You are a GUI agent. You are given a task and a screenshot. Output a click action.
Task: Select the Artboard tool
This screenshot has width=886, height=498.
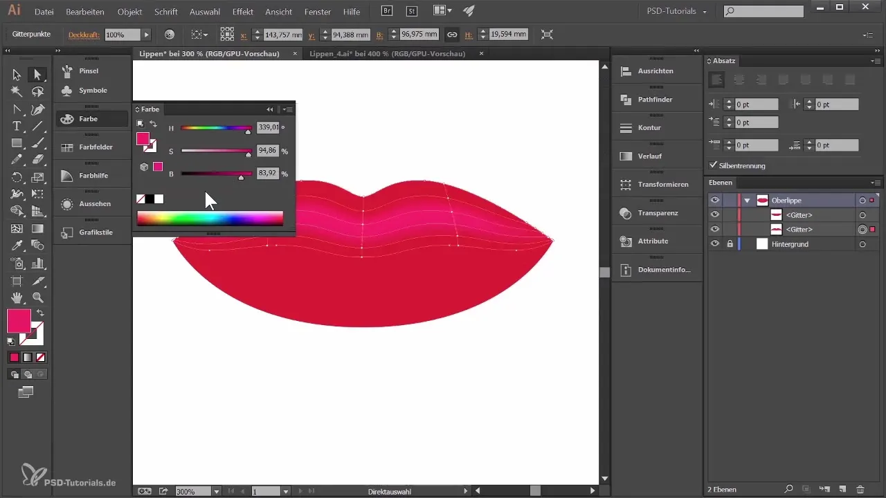pyautogui.click(x=17, y=280)
